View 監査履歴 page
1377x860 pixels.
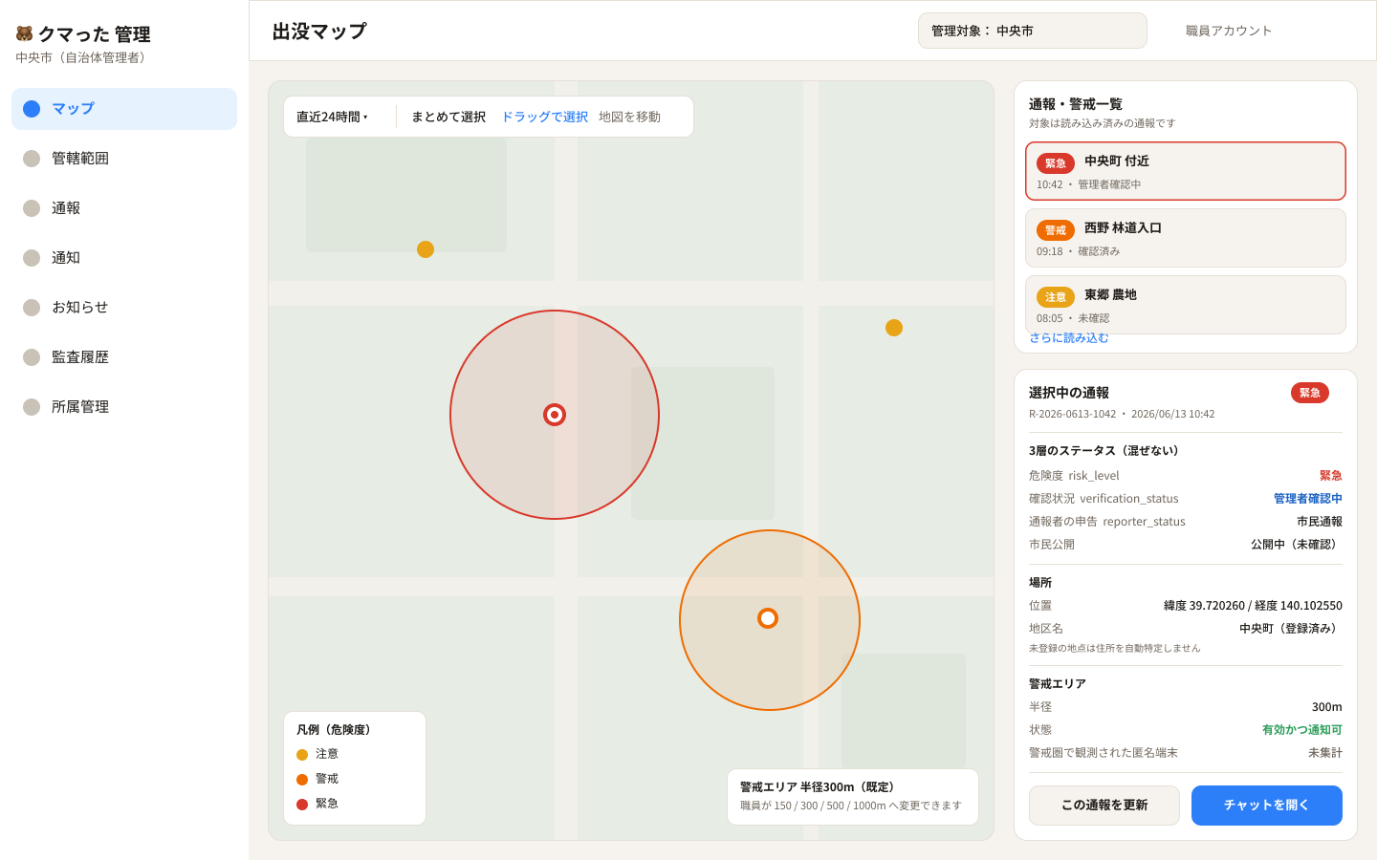point(124,357)
